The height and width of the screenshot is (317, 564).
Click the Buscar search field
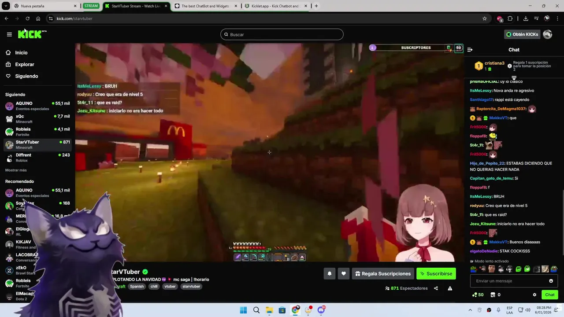point(282,34)
